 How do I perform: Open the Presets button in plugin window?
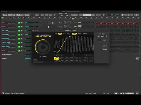pyautogui.click(x=105, y=49)
